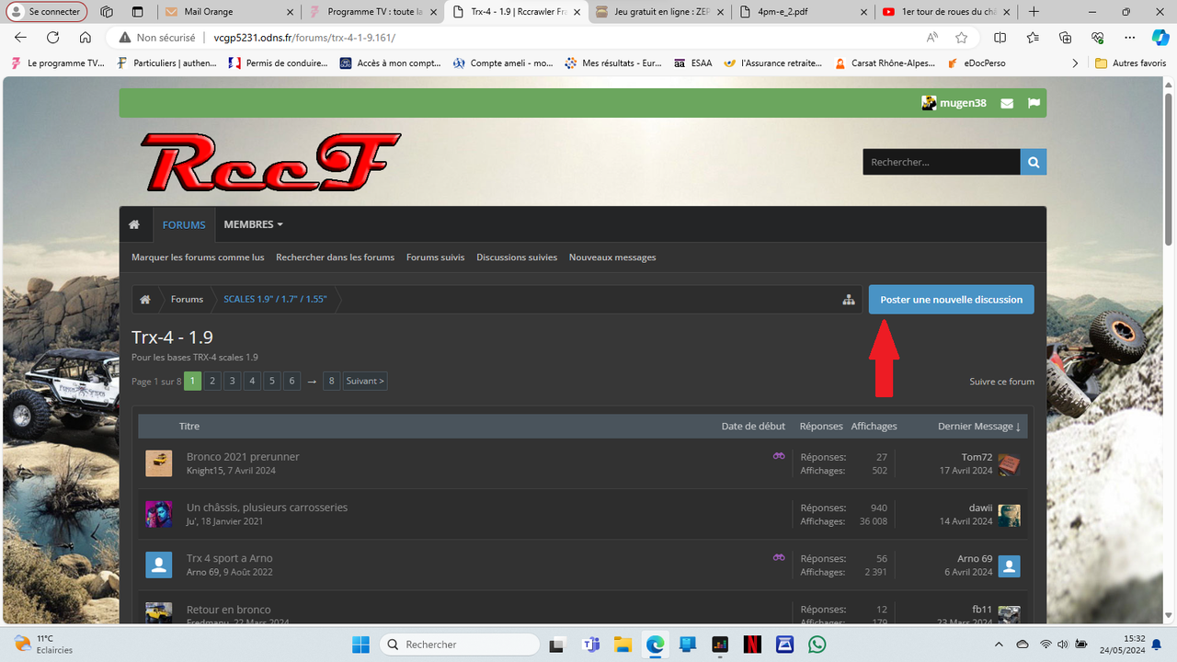The width and height of the screenshot is (1177, 662).
Task: Open thread Bronco 2021 prerunner
Action: click(243, 457)
